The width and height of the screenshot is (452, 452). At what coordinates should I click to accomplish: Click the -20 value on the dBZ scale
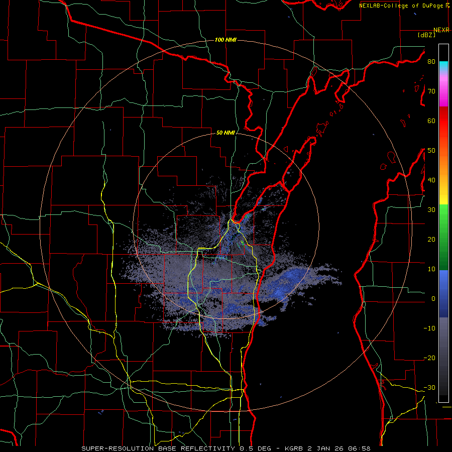click(429, 358)
